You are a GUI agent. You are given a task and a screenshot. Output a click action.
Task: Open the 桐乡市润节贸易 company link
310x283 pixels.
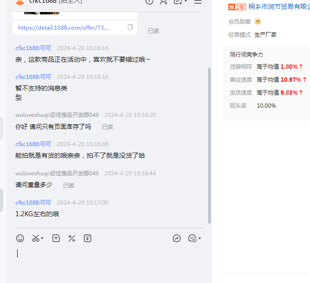[279, 6]
